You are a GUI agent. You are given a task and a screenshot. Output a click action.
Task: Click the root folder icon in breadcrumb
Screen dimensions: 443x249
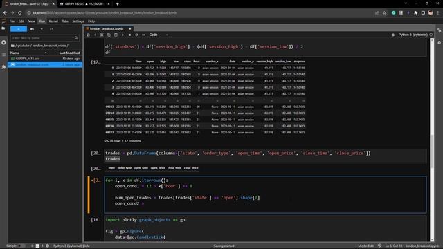pos(12,46)
